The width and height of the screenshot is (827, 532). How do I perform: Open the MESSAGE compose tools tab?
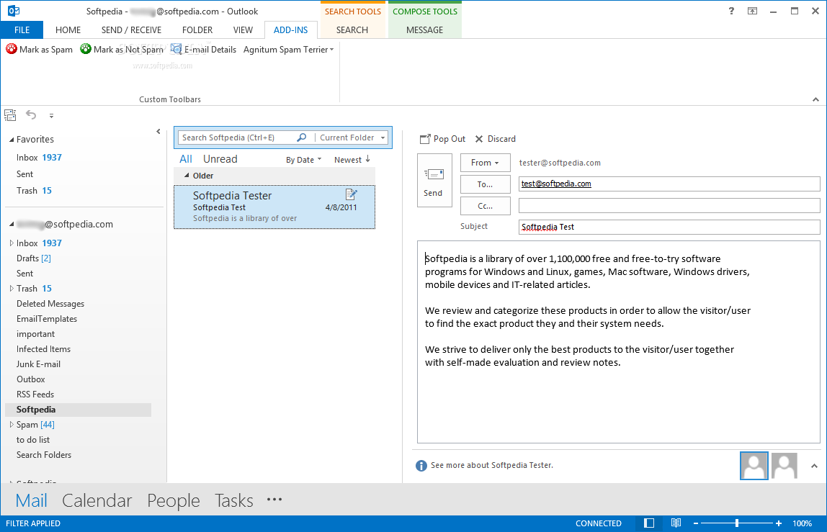coord(424,30)
